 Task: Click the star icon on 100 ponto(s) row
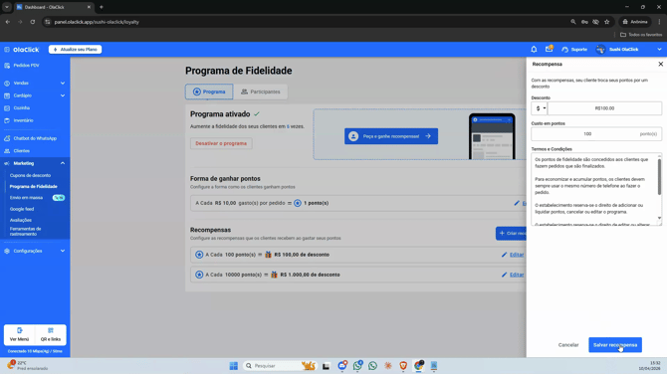199,255
